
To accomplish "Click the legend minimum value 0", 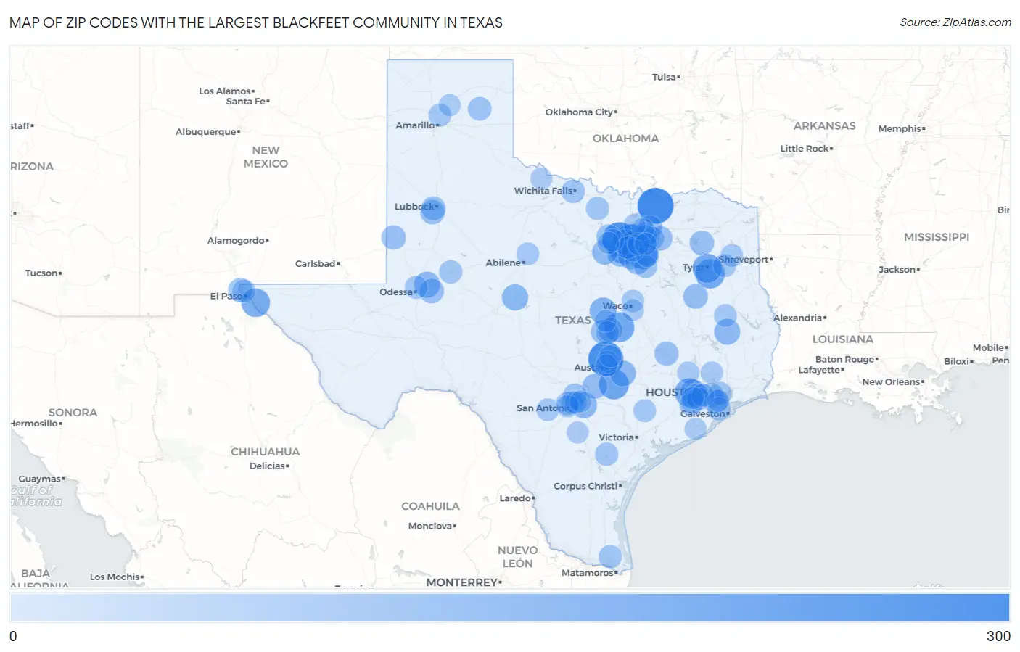I will pyautogui.click(x=13, y=636).
